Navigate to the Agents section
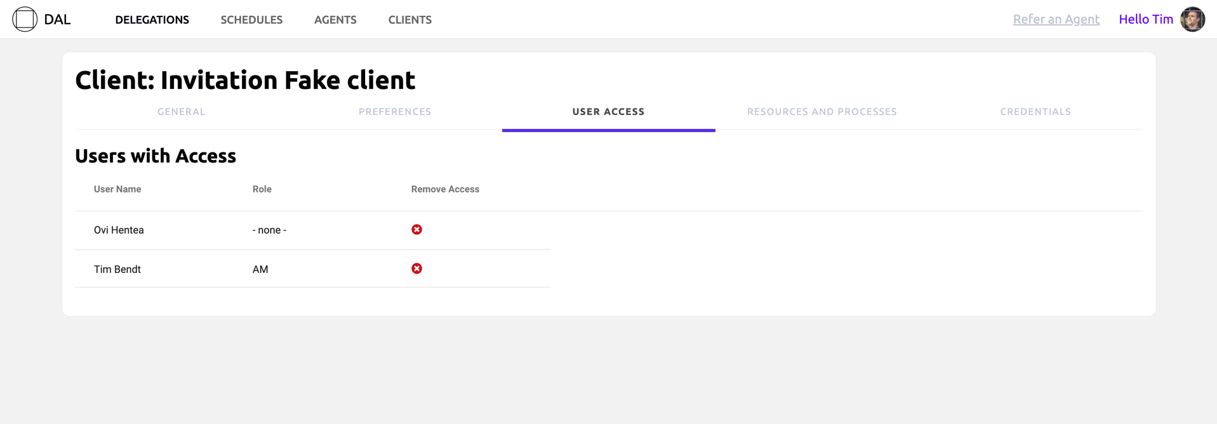 coord(335,20)
